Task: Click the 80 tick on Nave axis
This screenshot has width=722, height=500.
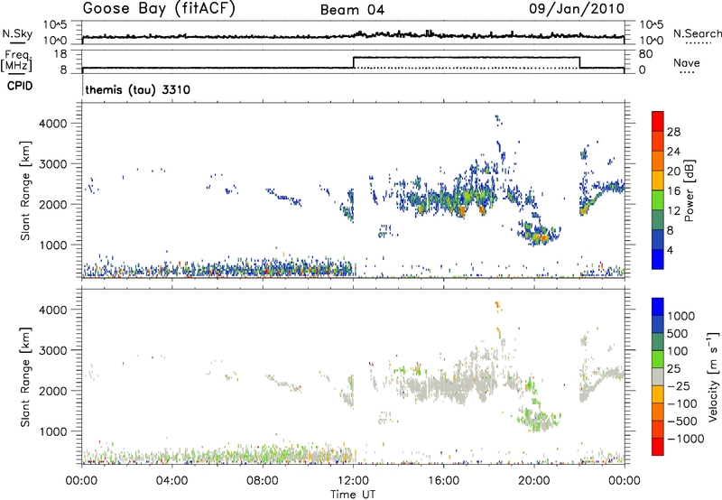Action: (645, 54)
